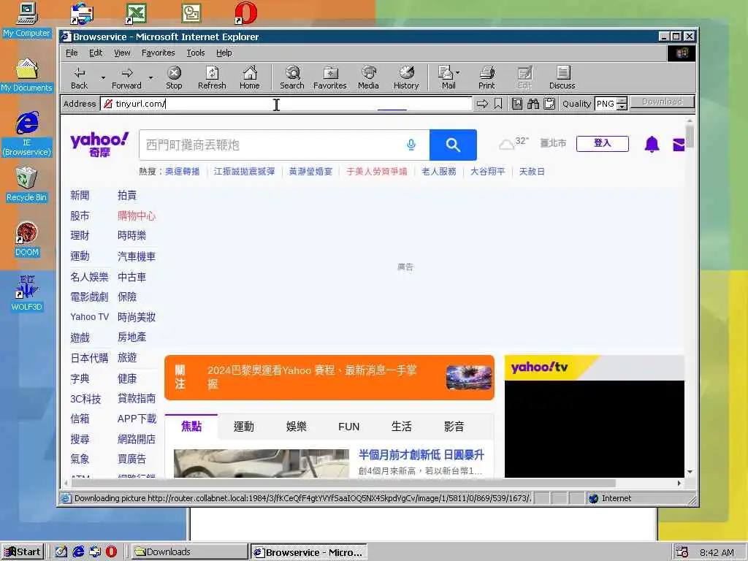Go to Home from the toolbar

(250, 77)
